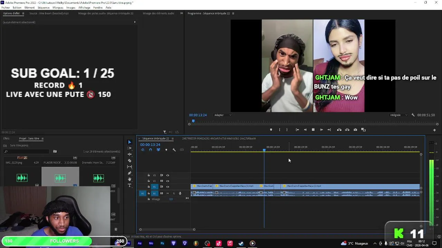The width and height of the screenshot is (442, 248).
Task: Open the Programme monitor panel menu
Action: (x=233, y=13)
